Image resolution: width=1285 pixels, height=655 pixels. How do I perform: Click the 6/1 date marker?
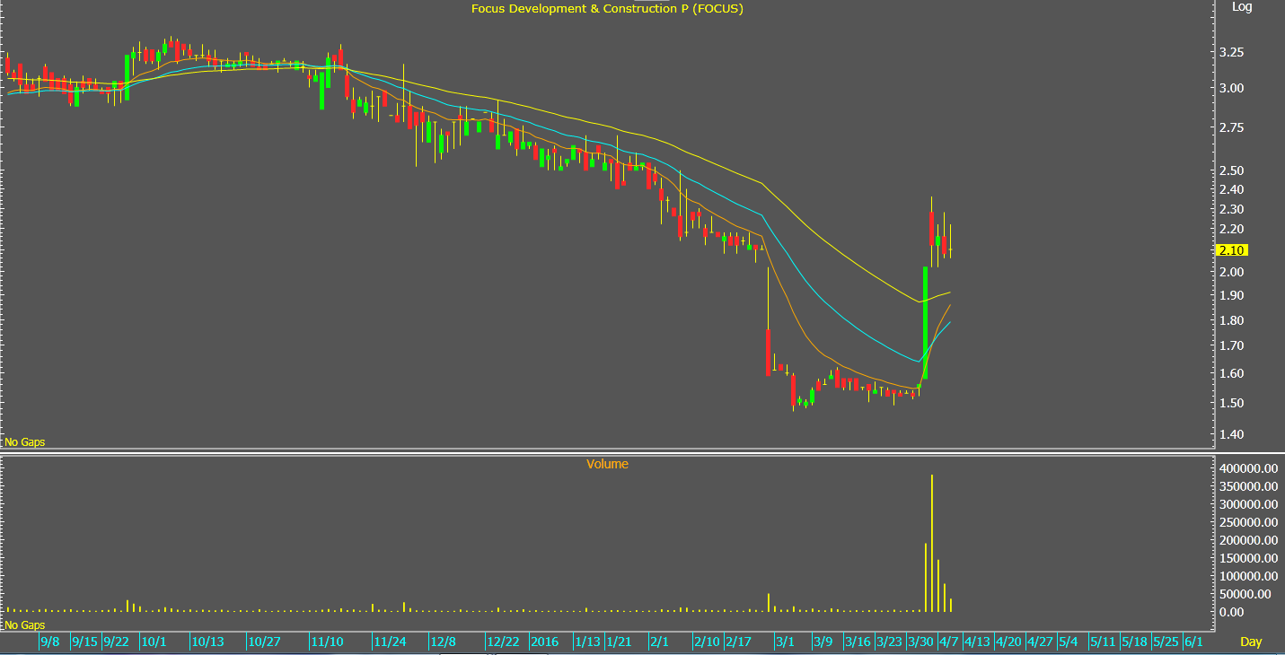[x=1193, y=642]
